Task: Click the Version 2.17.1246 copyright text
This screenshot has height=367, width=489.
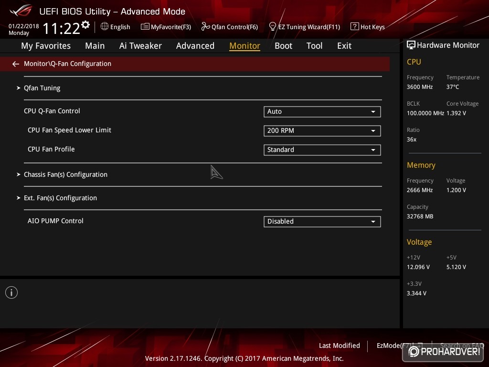Action: click(x=244, y=358)
